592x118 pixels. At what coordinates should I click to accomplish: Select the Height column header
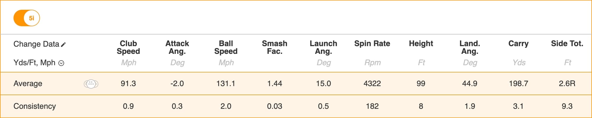[x=421, y=44]
